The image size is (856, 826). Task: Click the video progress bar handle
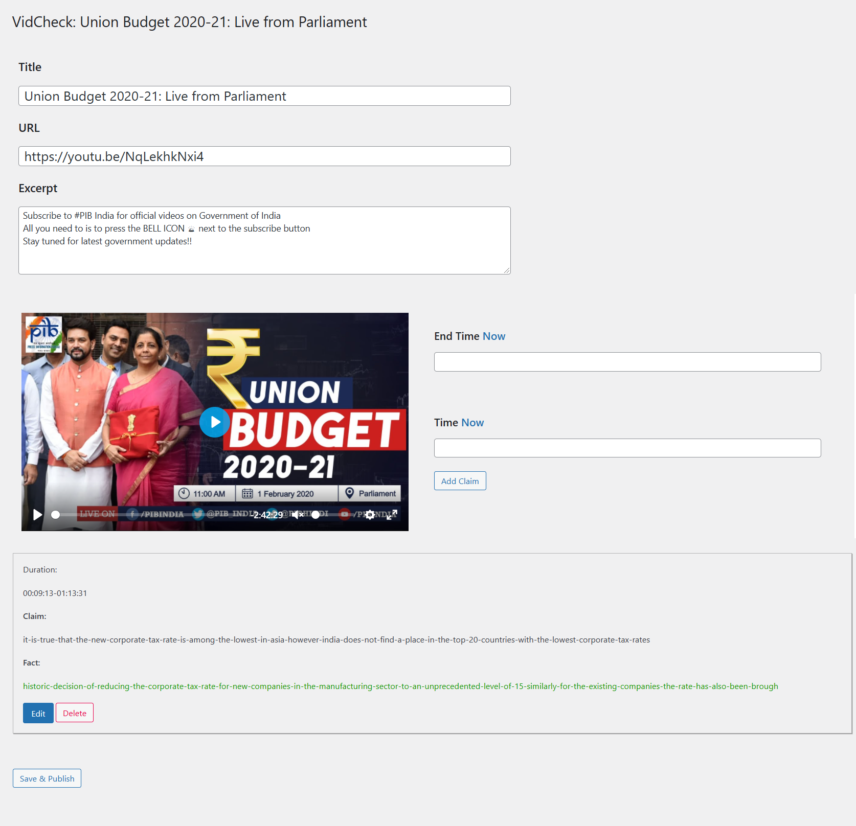pyautogui.click(x=56, y=515)
